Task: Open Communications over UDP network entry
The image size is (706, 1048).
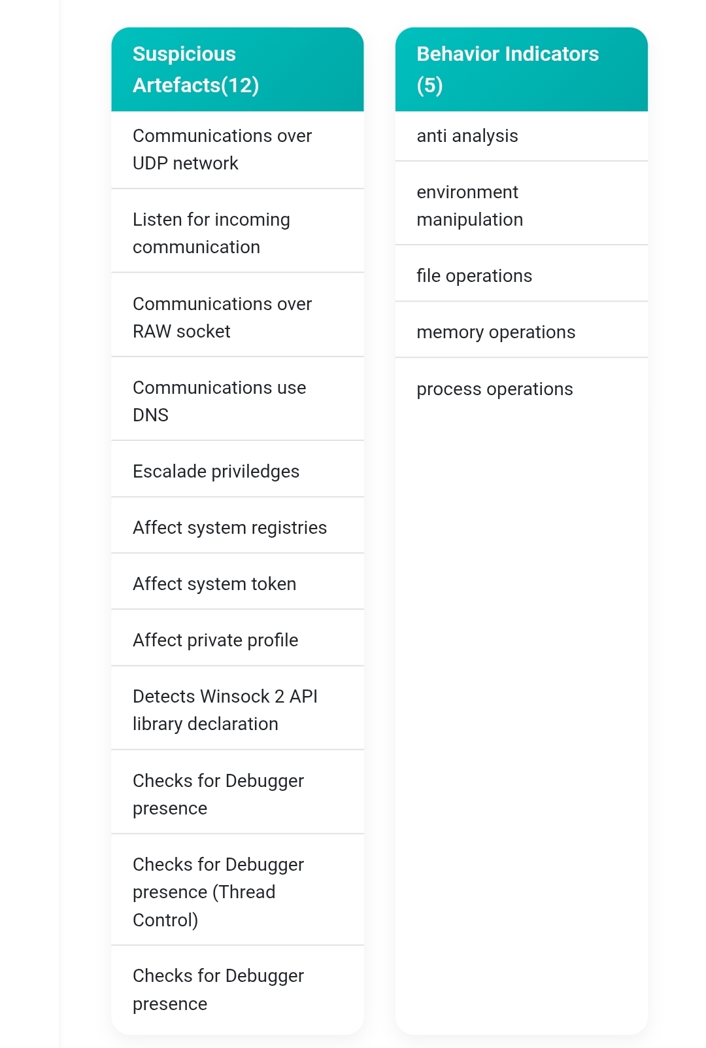Action: point(237,150)
